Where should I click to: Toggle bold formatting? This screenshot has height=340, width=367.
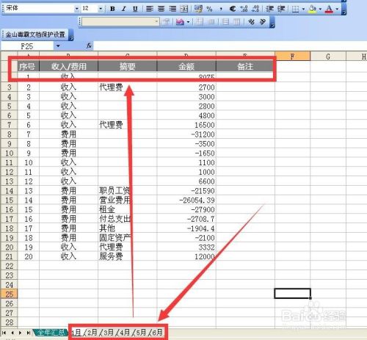click(x=112, y=9)
